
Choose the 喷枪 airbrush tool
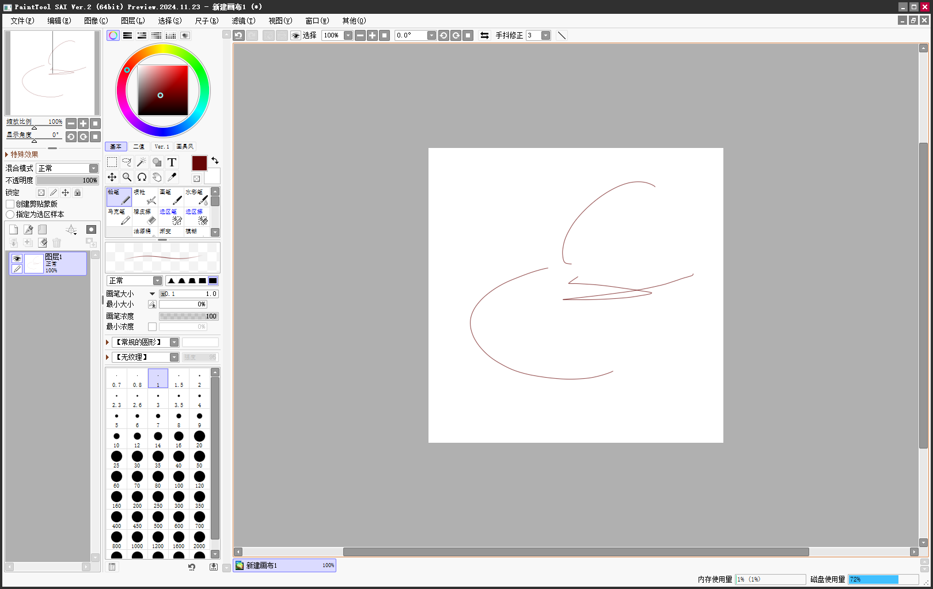pos(145,197)
